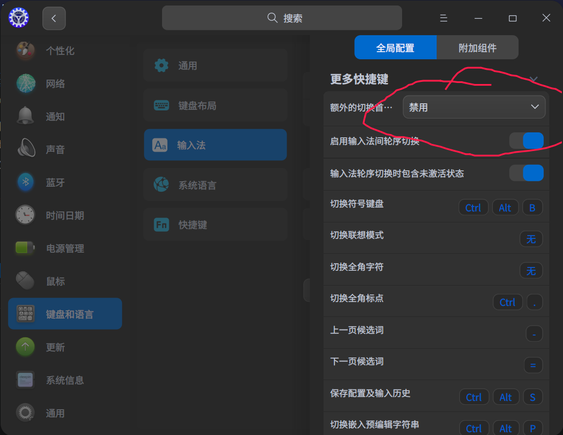Open 键盘布局 keyboard icon
The image size is (563, 435).
[161, 105]
